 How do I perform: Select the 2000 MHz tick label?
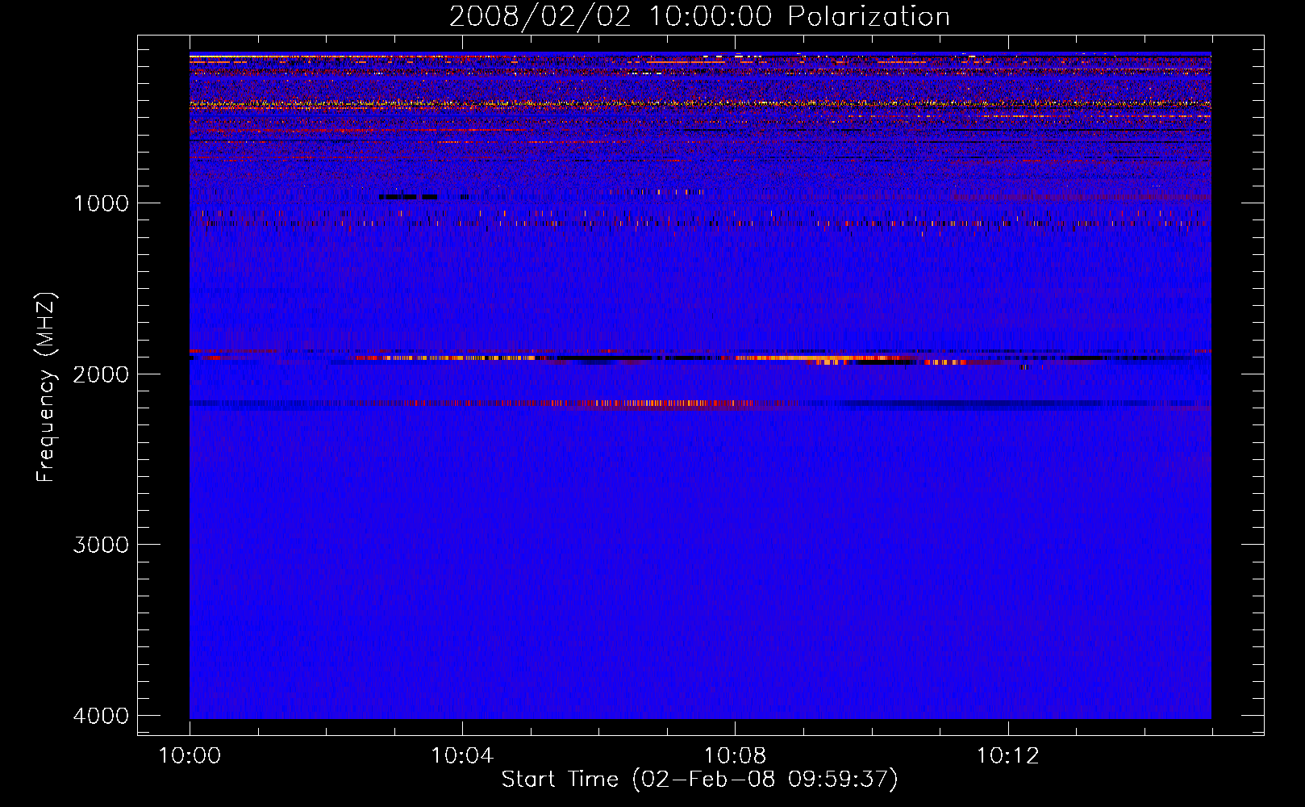(101, 374)
